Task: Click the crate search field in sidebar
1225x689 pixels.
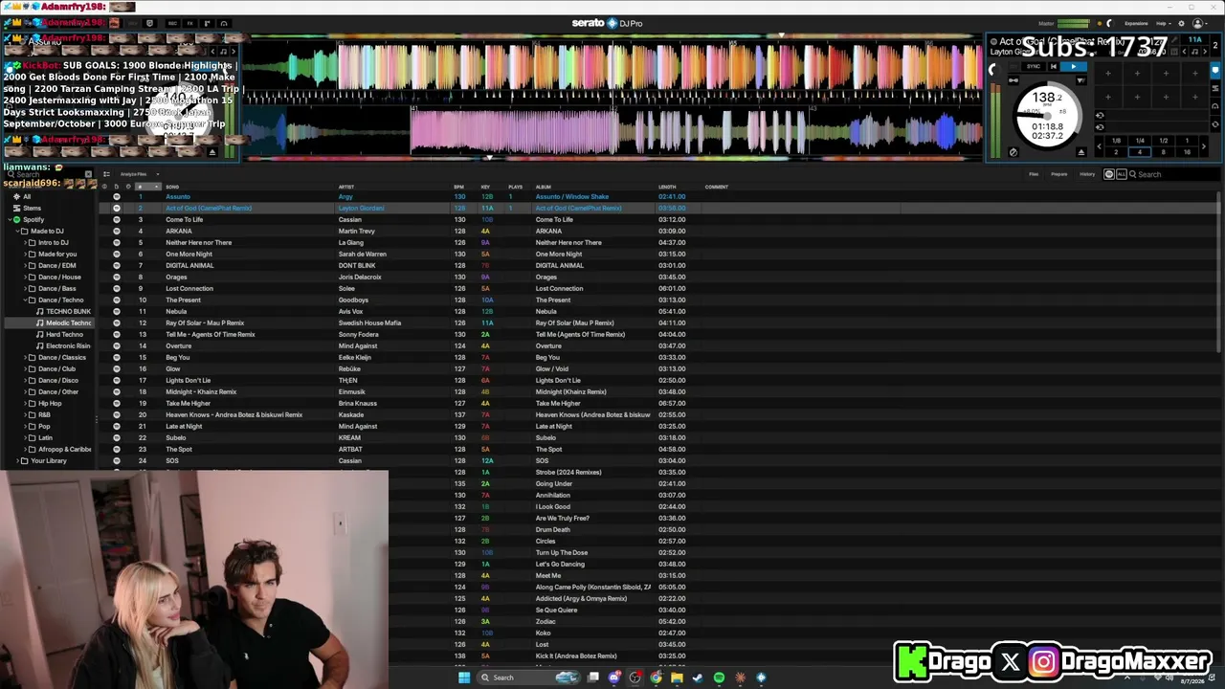Action: coord(48,175)
